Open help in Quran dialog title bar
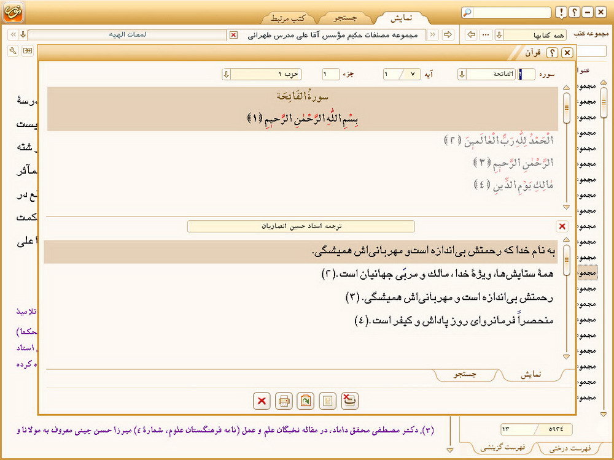Screen dimensions: 614x460 click(552, 53)
